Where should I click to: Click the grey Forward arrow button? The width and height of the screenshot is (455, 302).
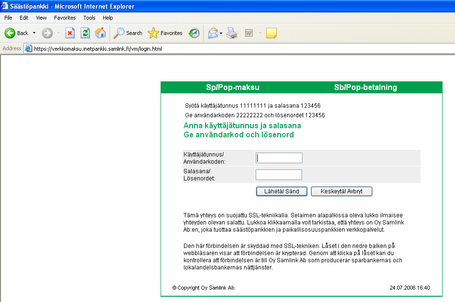point(47,33)
